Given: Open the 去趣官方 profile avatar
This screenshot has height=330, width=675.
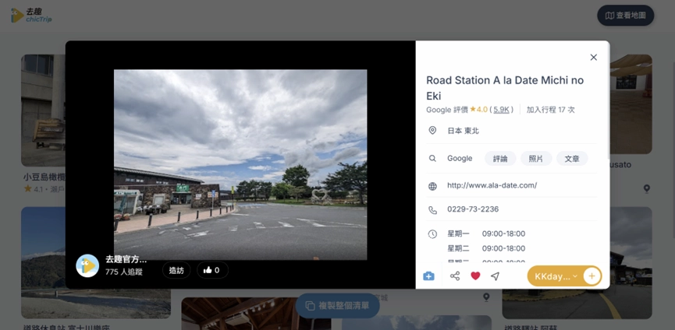Looking at the screenshot, I should [87, 265].
